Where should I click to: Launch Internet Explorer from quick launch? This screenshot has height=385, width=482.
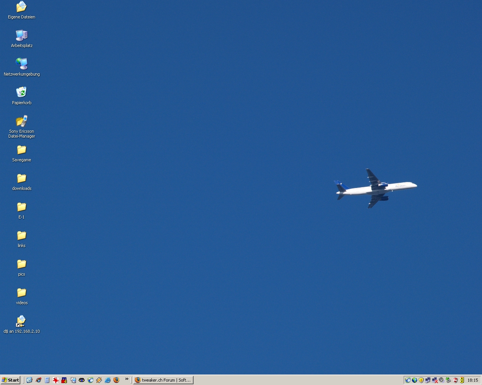pos(108,380)
